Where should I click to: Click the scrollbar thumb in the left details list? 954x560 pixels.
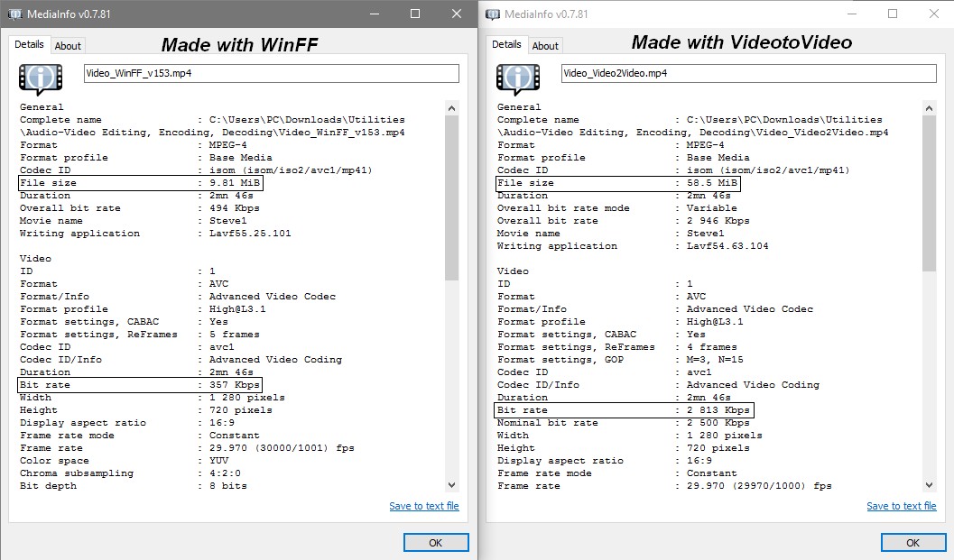pyautogui.click(x=451, y=197)
